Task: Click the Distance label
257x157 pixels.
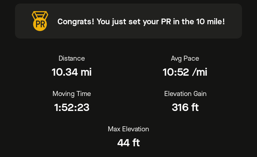Action: pos(72,59)
